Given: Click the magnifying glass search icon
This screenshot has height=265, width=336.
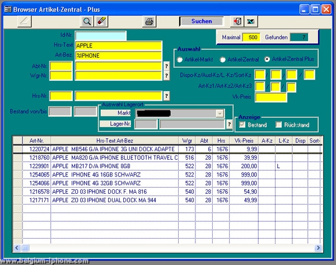Looking at the screenshot, I should [87, 21].
